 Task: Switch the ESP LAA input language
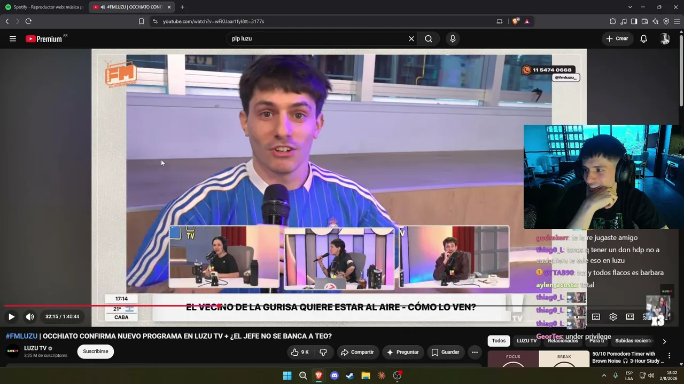click(x=629, y=375)
